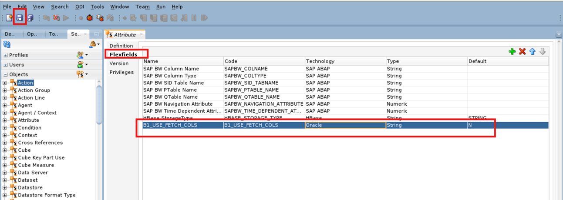
Task: Add a flexfield with the green plus
Action: click(512, 52)
